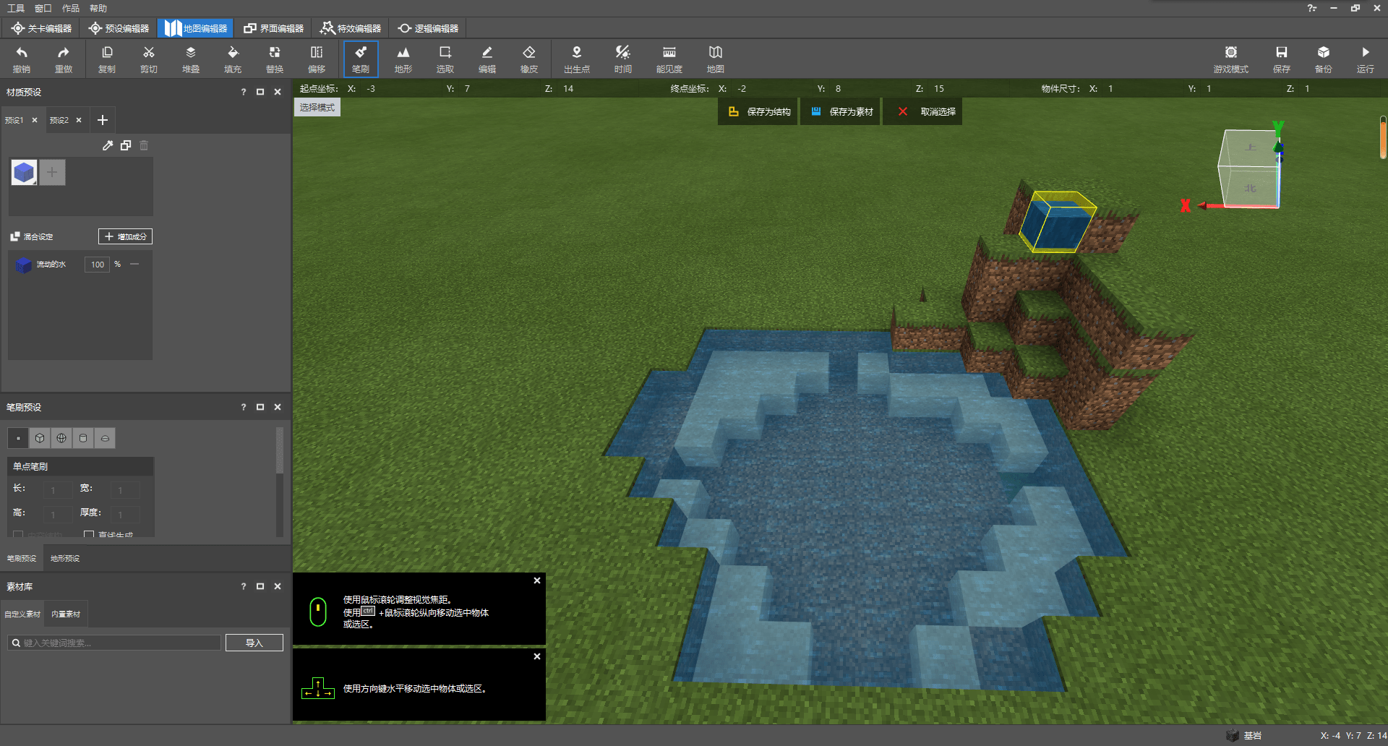The width and height of the screenshot is (1388, 746).
Task: Select the 预设1 material tab
Action: [x=14, y=120]
